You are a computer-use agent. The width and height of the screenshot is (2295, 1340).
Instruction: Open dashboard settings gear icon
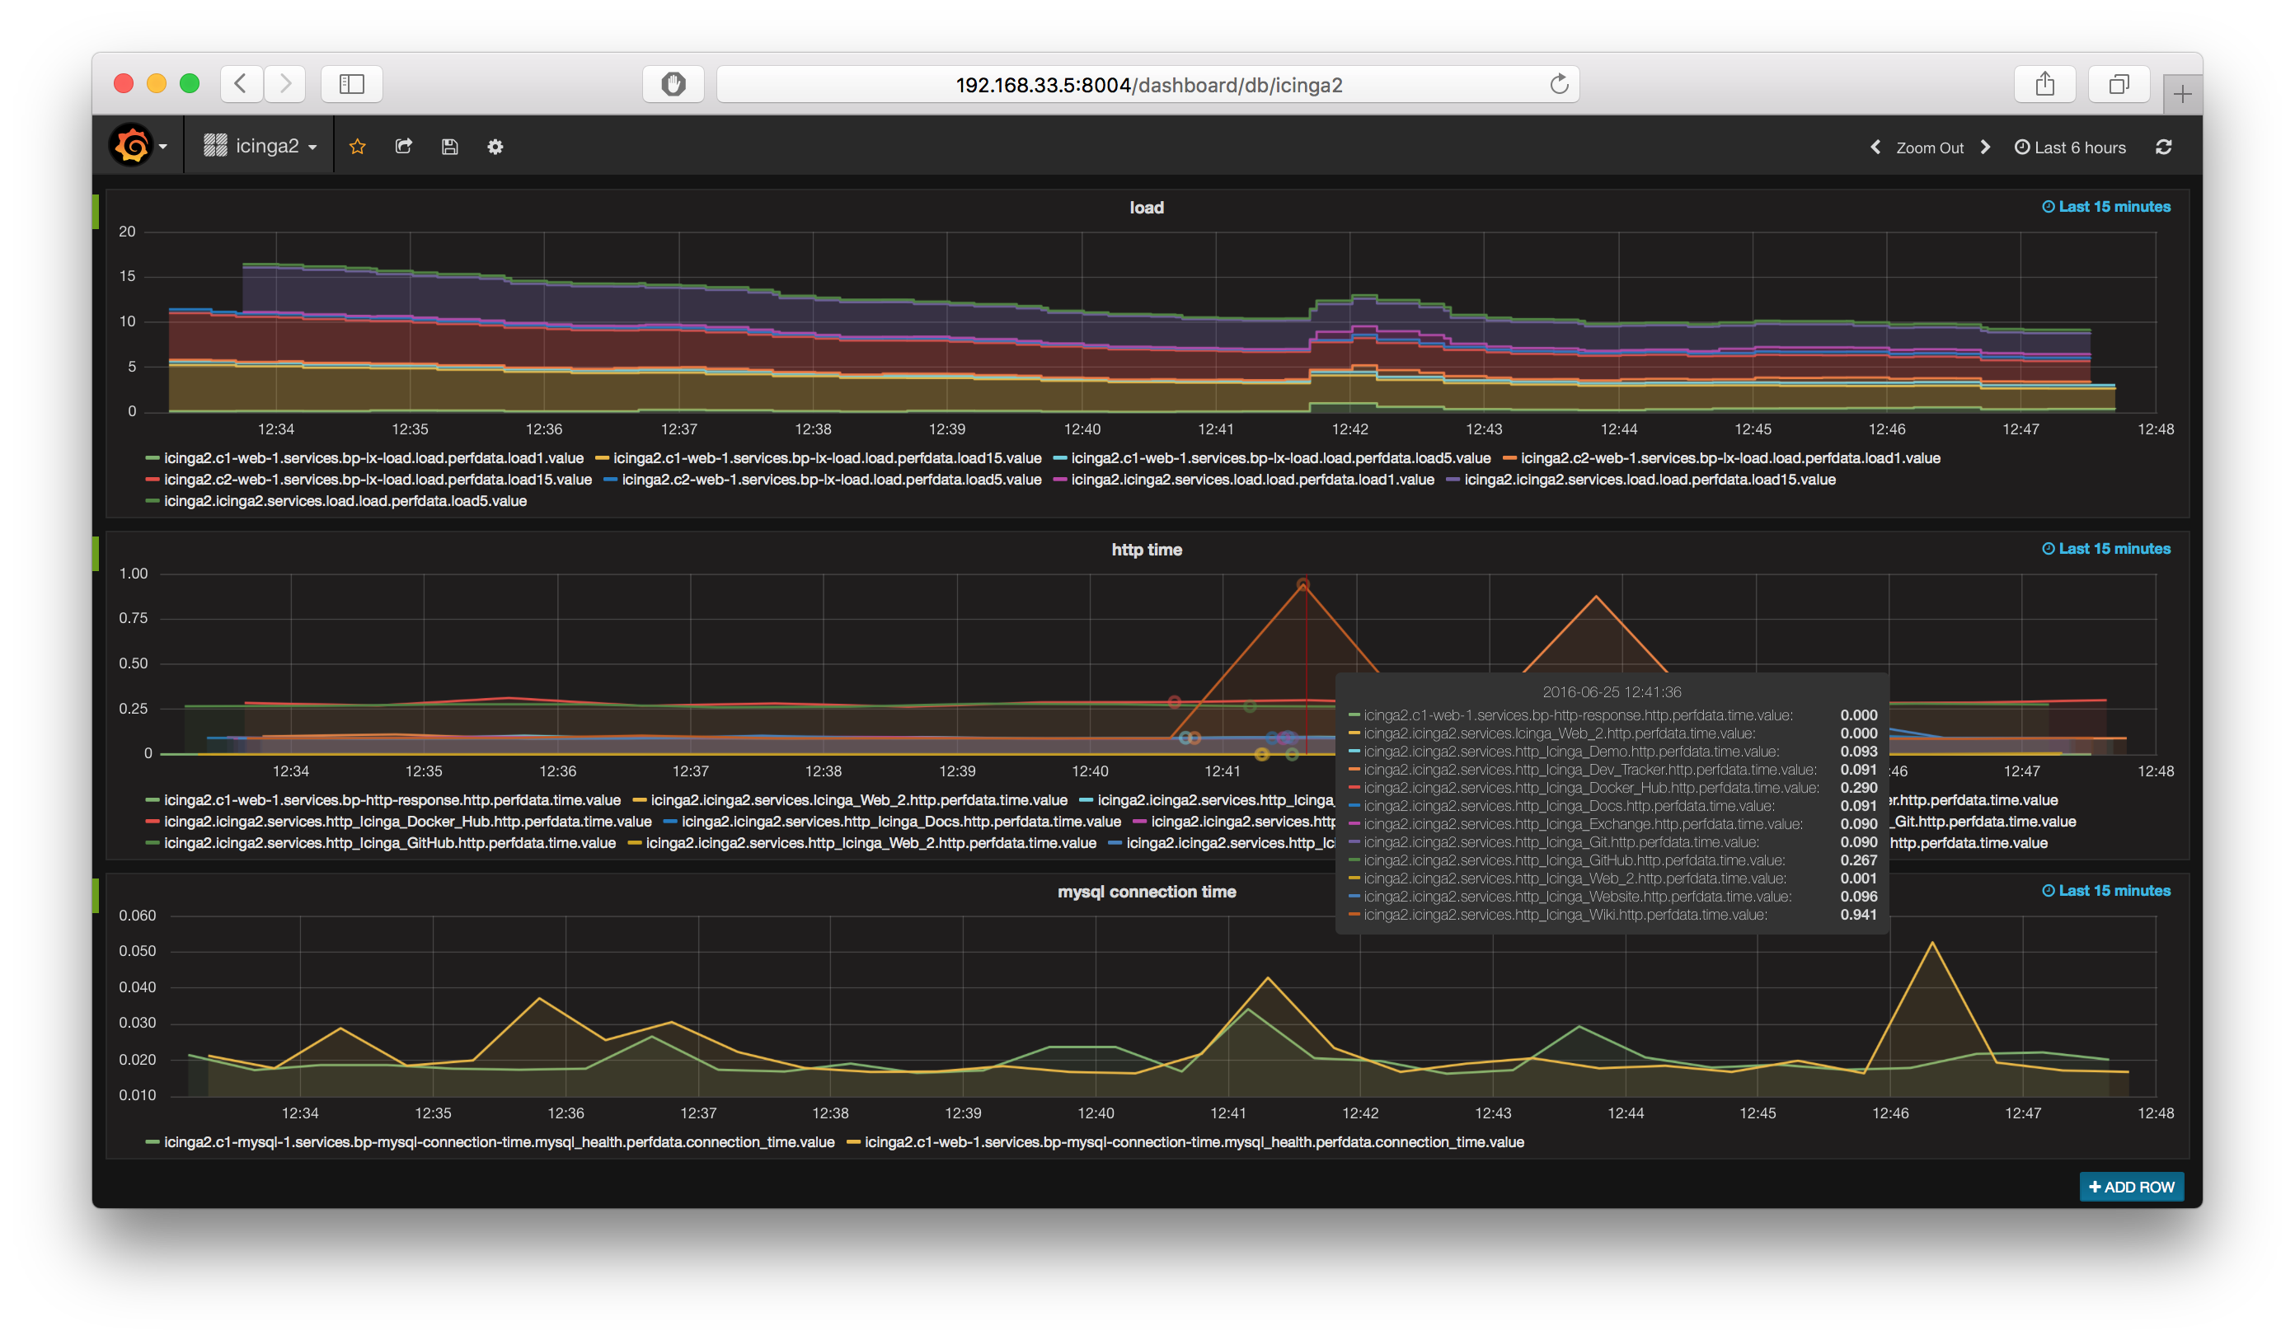[x=495, y=147]
